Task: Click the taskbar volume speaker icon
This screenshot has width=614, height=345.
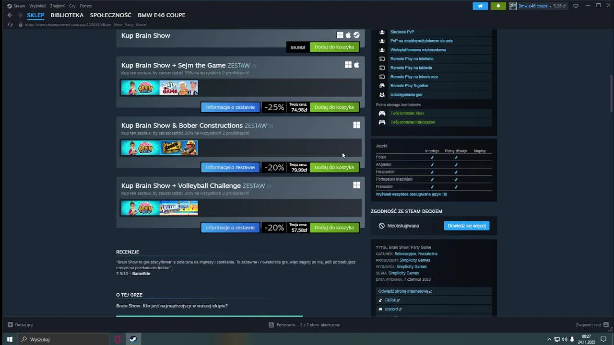Action: [x=565, y=339]
